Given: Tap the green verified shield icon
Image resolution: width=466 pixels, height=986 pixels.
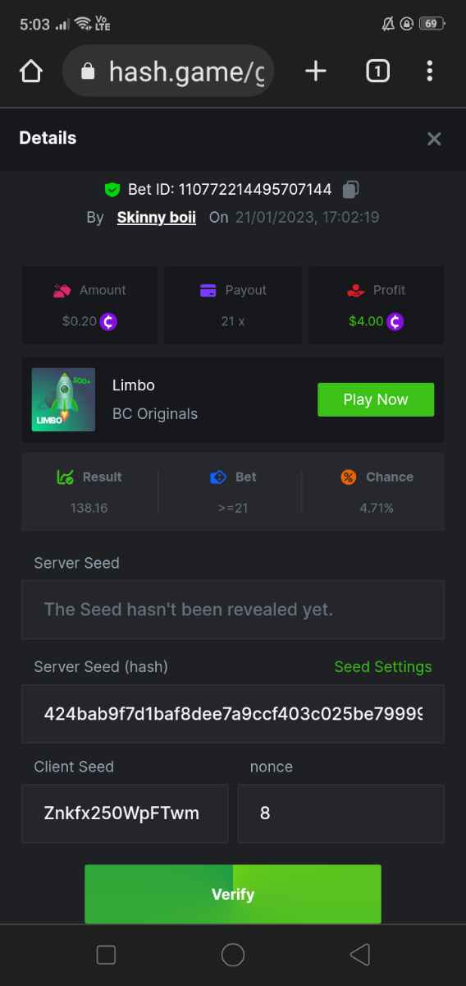Looking at the screenshot, I should tap(112, 190).
